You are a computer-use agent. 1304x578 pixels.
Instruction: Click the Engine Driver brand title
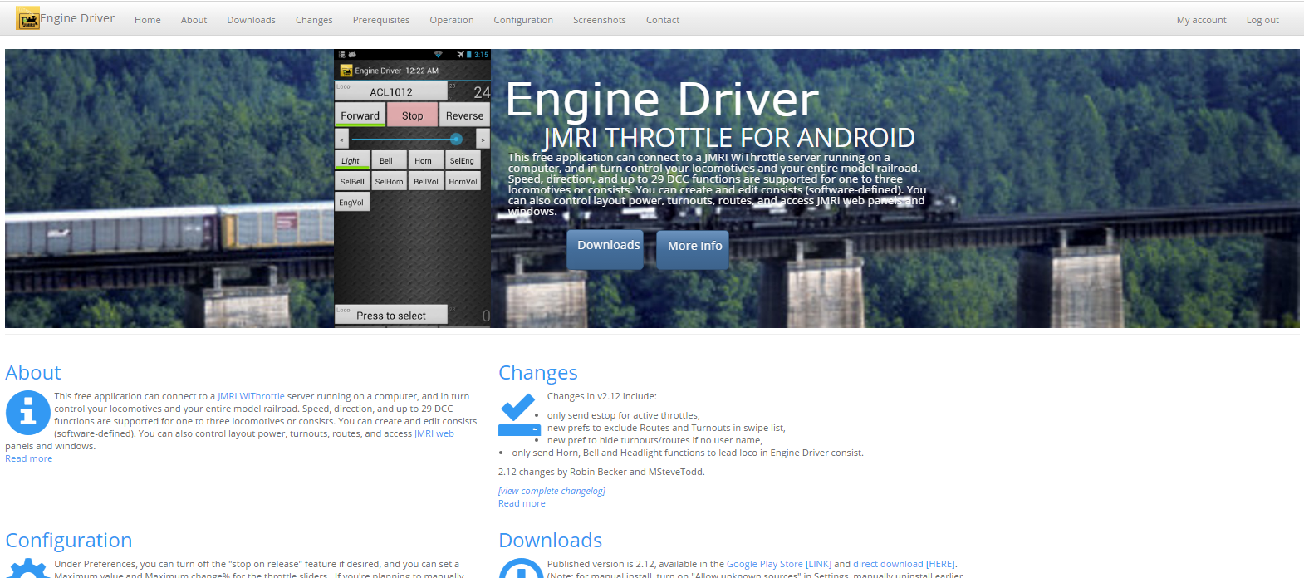tap(77, 18)
